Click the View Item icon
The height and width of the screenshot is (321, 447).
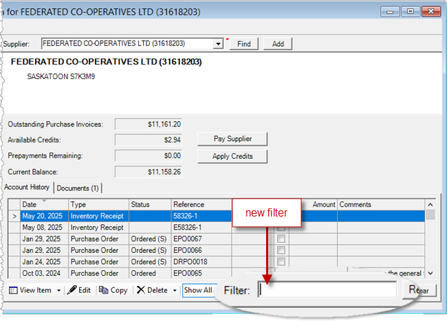13,290
